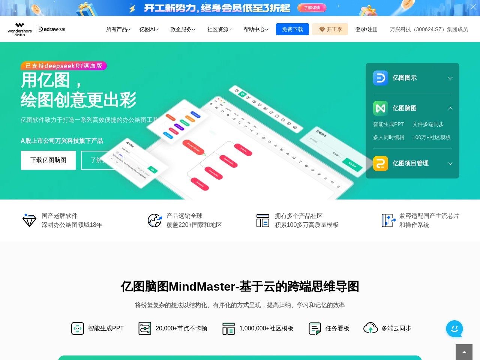This screenshot has height=360, width=480.
Task: Click 深耕办公绘图领域18年 text
Action: click(72, 225)
